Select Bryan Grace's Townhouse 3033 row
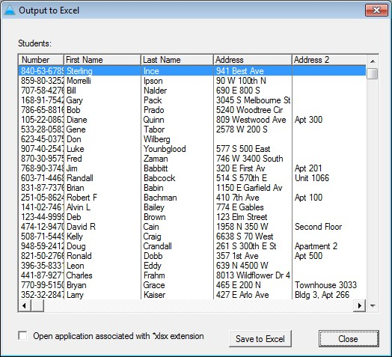Viewport: 392px width, 357px height. pos(192,285)
